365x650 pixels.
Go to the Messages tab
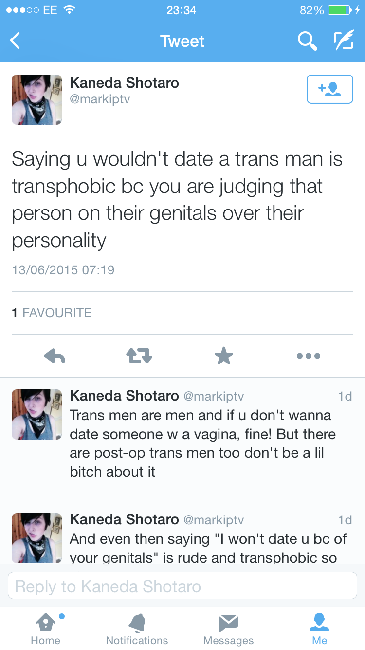[228, 629]
